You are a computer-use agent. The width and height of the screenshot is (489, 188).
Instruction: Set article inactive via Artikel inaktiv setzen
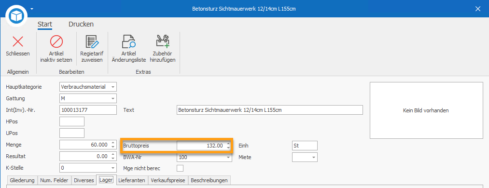click(56, 42)
